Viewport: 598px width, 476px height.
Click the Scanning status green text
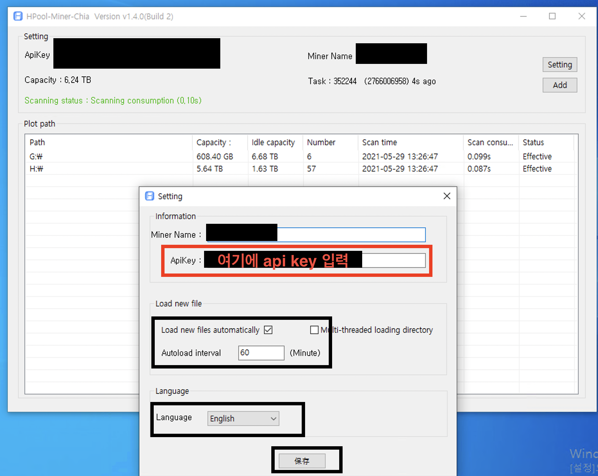pos(113,100)
